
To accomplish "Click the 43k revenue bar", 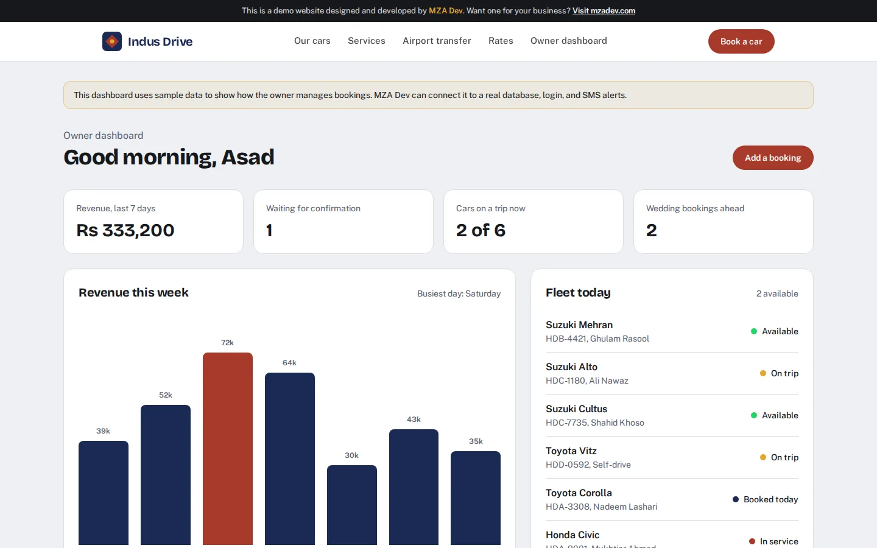I will point(414,487).
